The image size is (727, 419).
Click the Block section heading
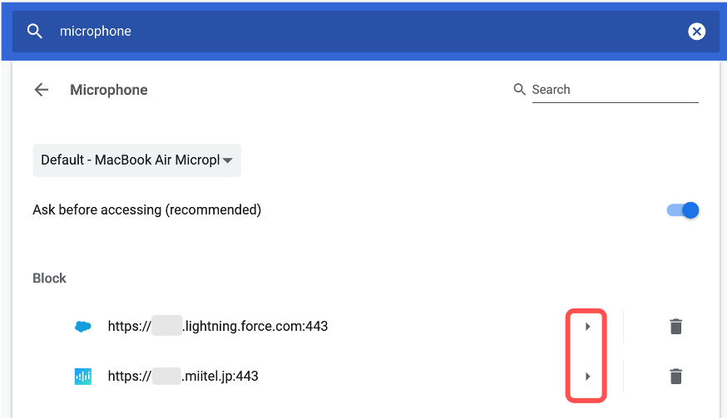[x=49, y=279]
